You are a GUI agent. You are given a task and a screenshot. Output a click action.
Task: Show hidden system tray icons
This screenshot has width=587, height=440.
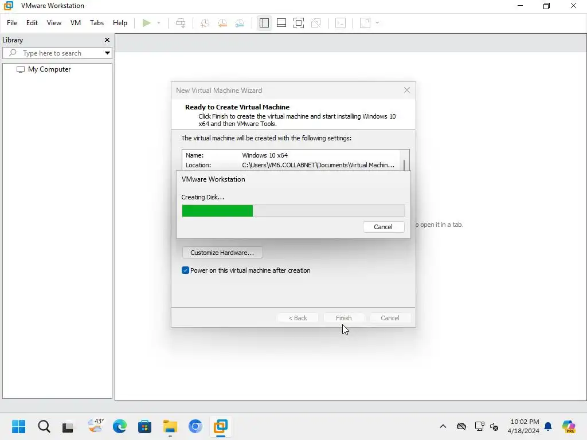[x=443, y=426]
